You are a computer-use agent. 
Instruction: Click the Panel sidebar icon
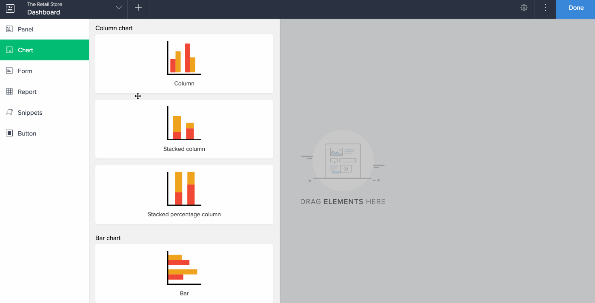(9, 29)
